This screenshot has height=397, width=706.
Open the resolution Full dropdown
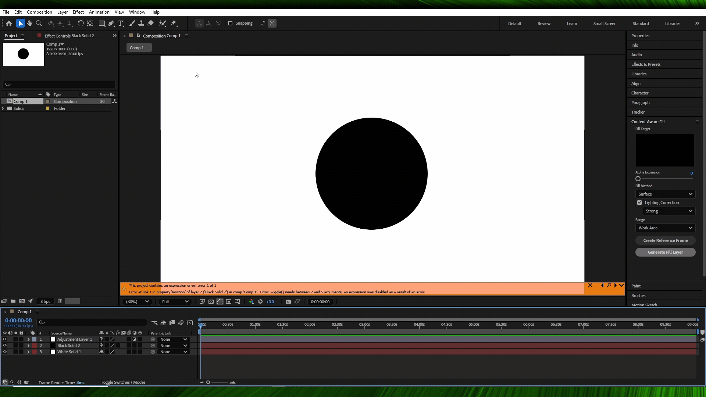pyautogui.click(x=175, y=302)
